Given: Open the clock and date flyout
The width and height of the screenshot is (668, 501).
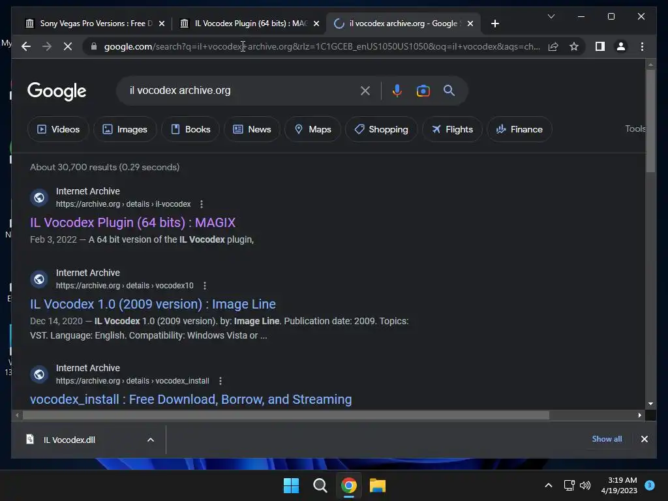Looking at the screenshot, I should (619, 485).
